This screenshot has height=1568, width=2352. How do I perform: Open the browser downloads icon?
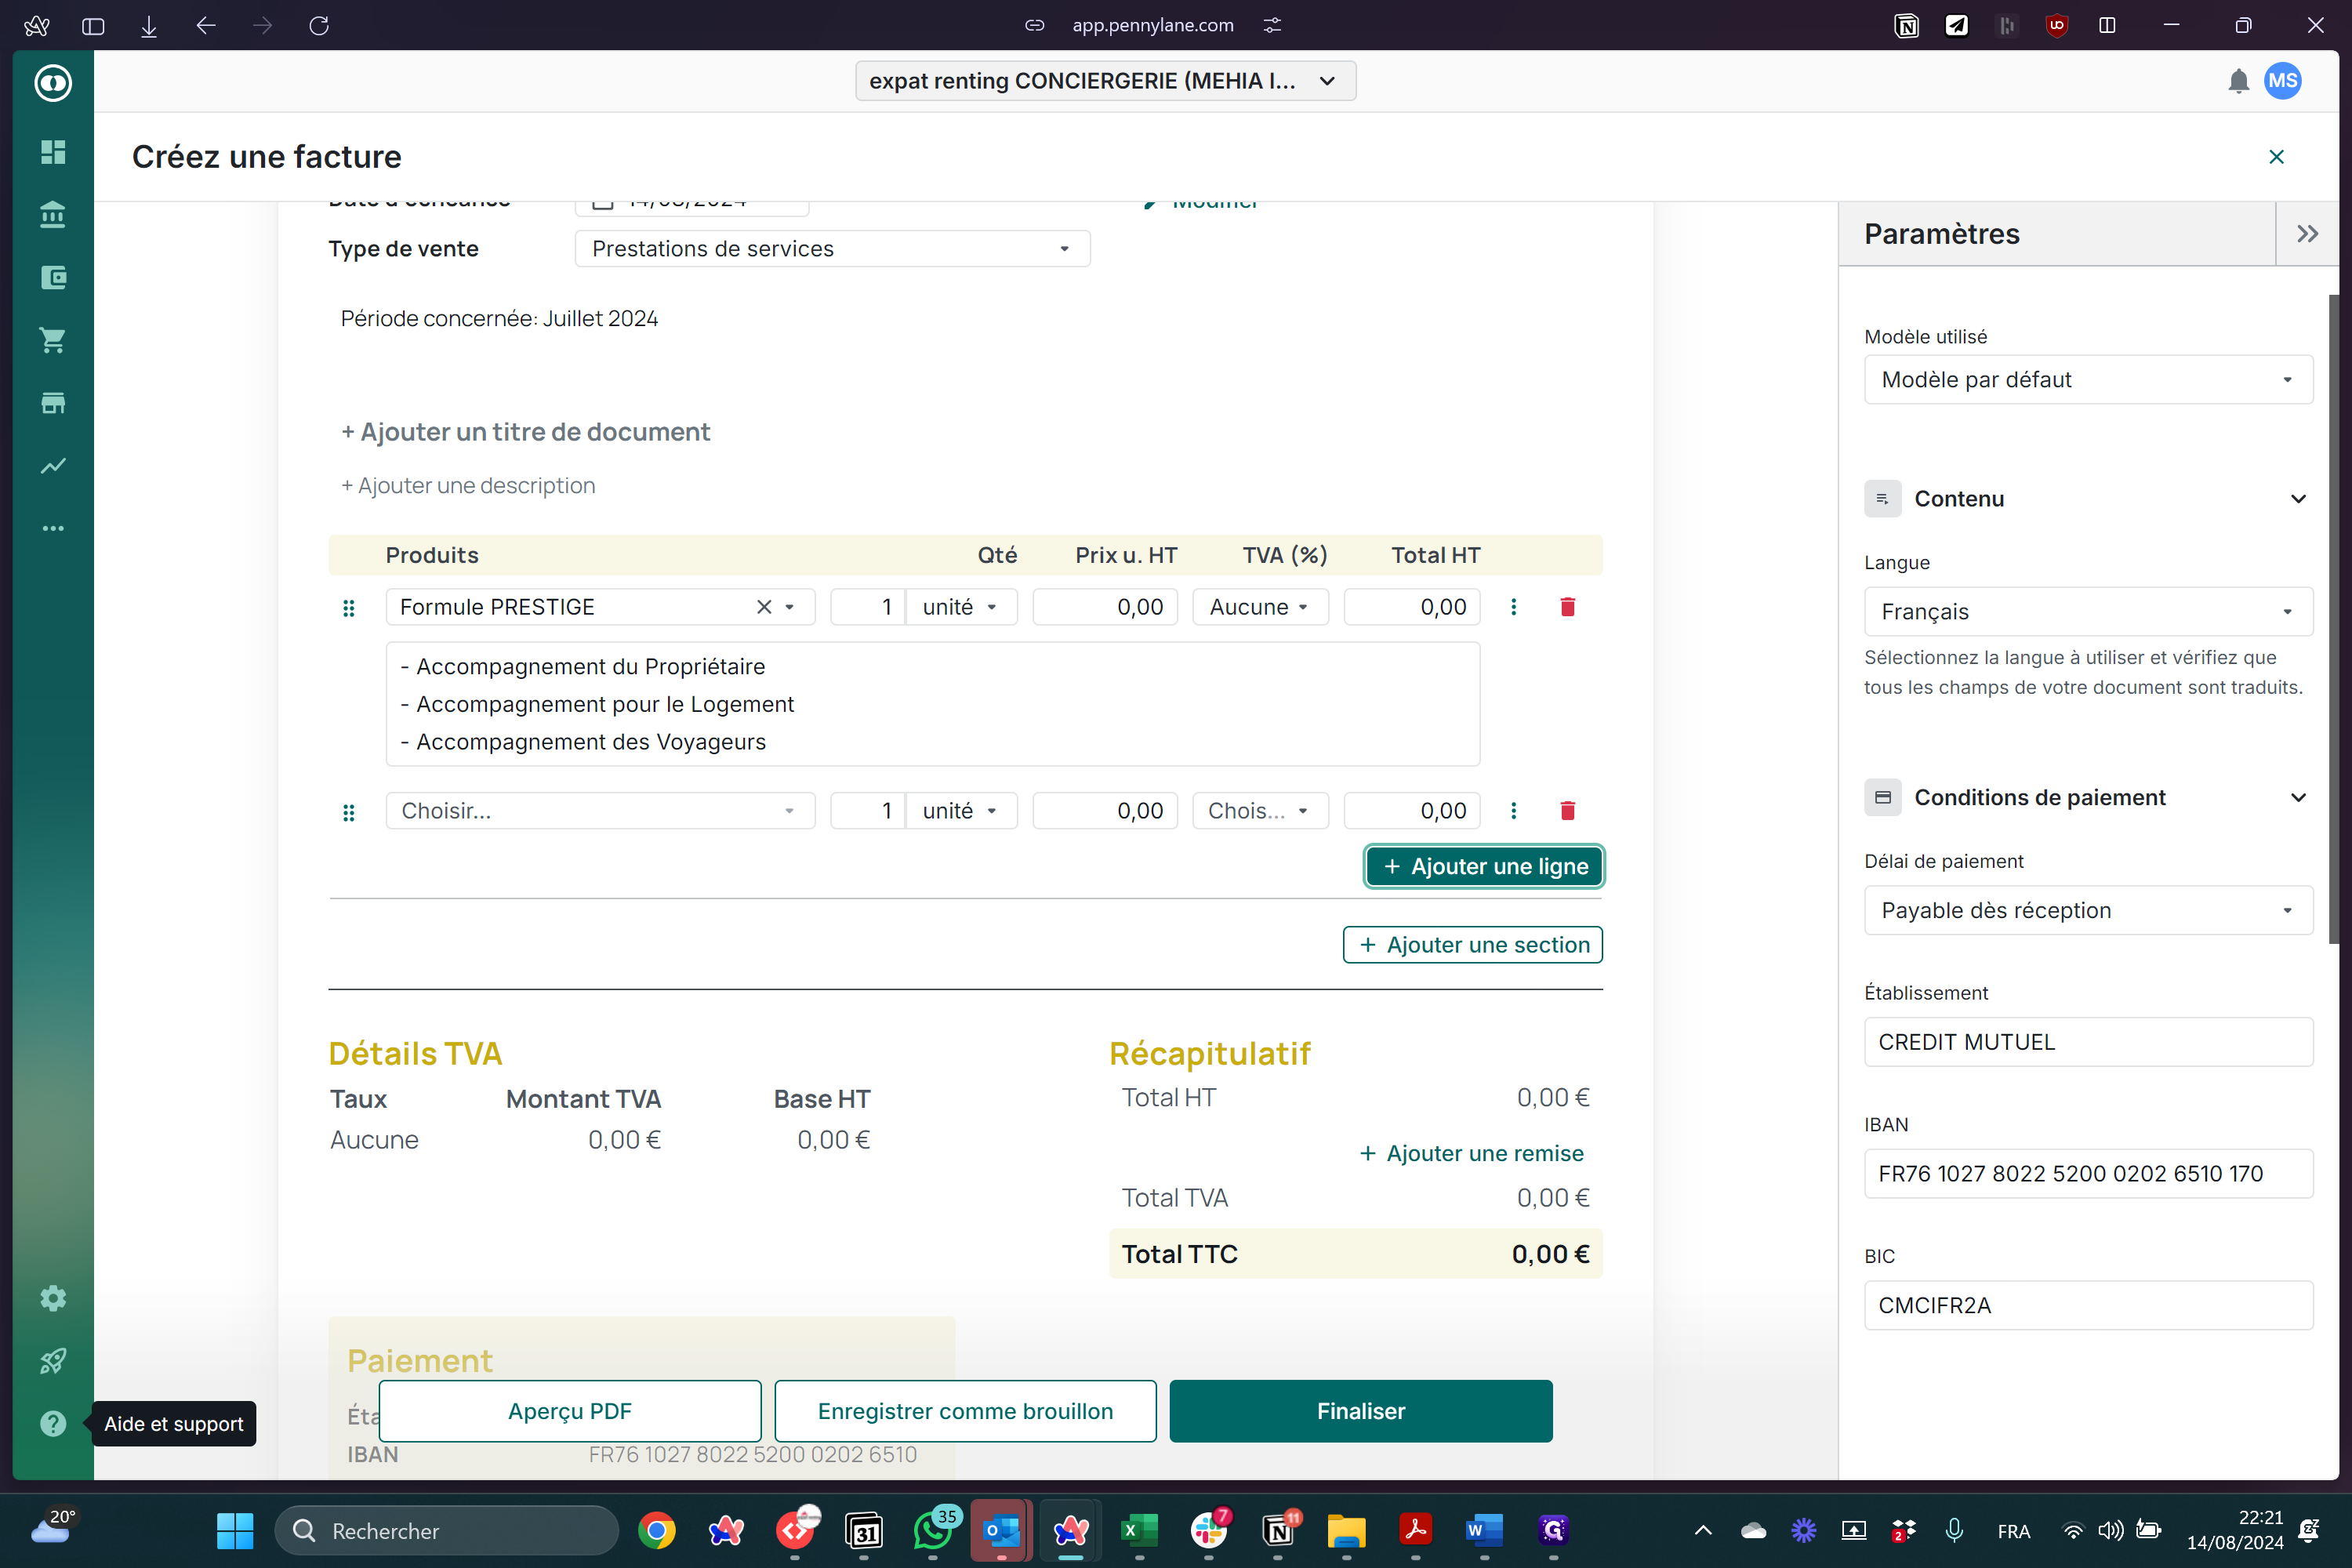click(149, 25)
